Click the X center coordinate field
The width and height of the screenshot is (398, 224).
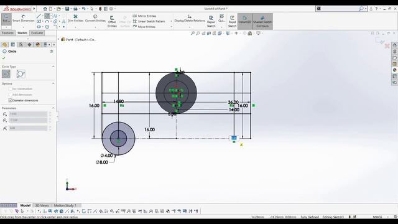(x=28, y=114)
